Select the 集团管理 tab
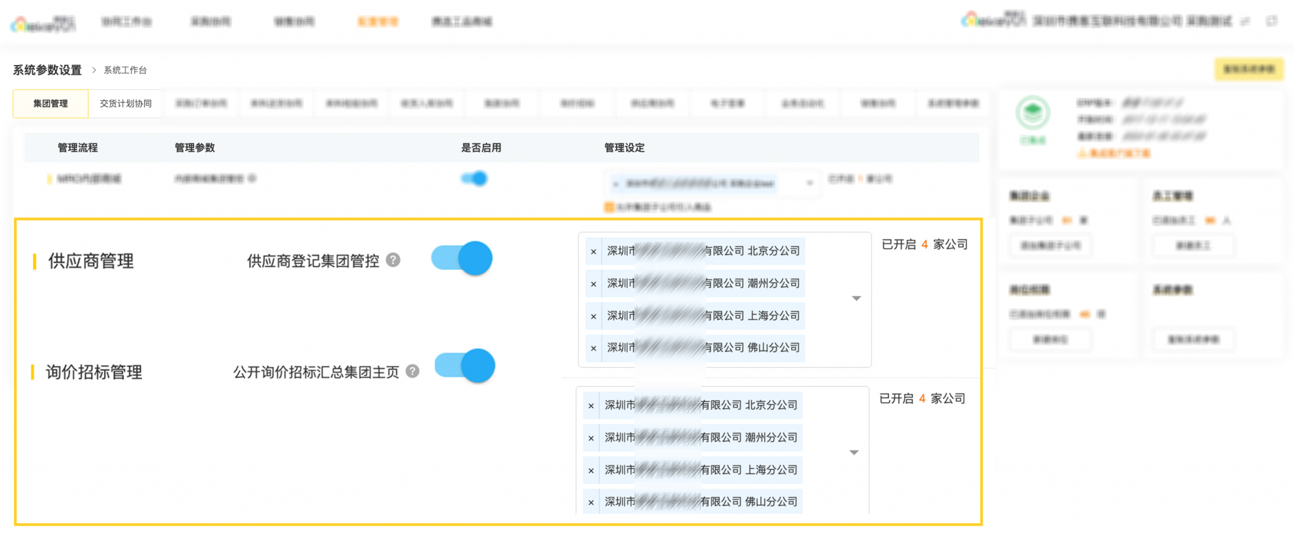This screenshot has height=549, width=1294. 51,104
